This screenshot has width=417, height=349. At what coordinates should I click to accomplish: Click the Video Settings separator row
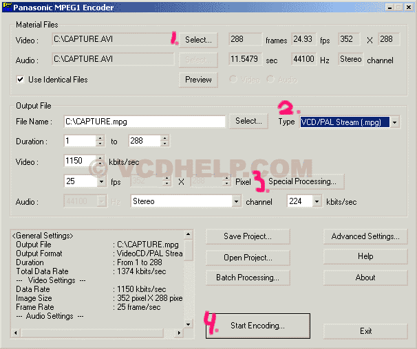coord(51,280)
